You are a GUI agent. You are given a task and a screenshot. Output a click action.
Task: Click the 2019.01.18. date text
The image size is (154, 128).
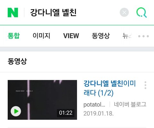[98, 113]
